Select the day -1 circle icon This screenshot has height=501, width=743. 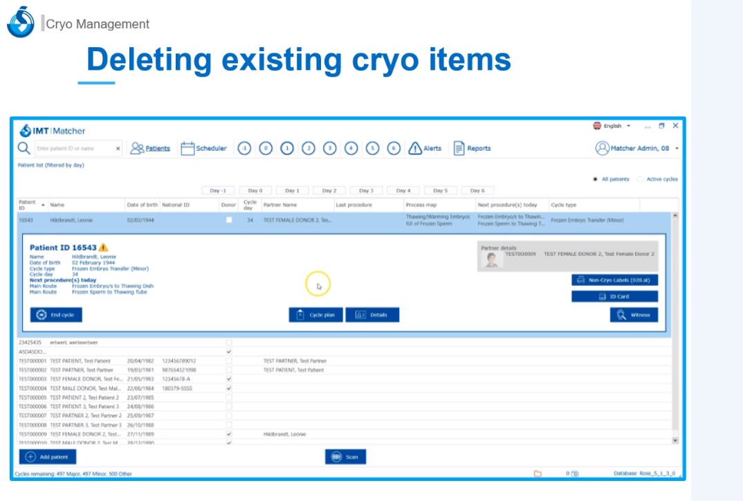[x=244, y=148]
